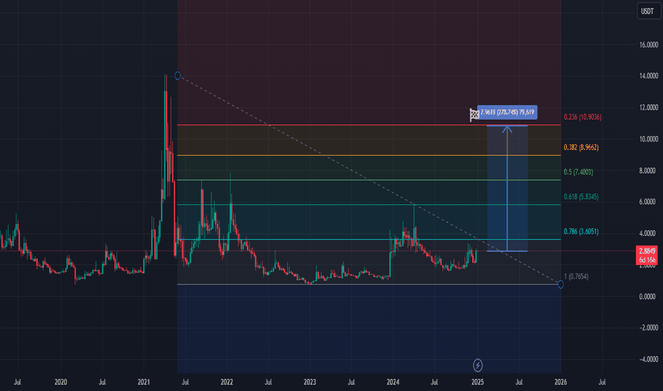Click the 0.786 (3.6051) Fibonacci label
663x391 pixels.
coord(581,232)
